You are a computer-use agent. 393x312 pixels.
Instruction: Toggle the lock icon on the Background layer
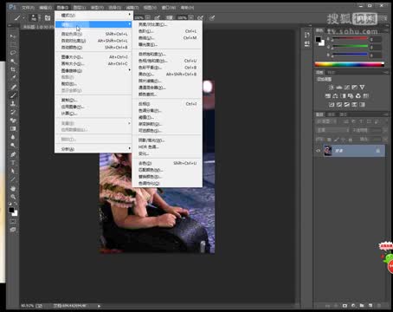377,151
